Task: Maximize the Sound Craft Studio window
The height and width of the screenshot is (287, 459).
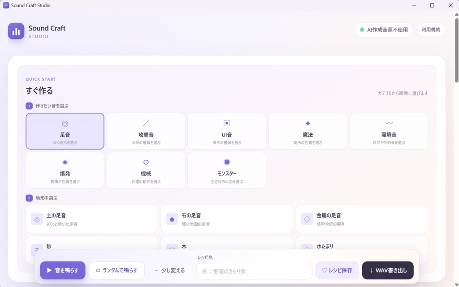Action: pyautogui.click(x=432, y=5)
